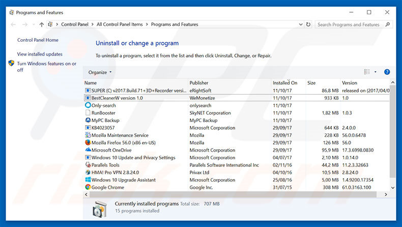Refresh the Programs and Features list
The height and width of the screenshot is (227, 402).
click(x=308, y=24)
